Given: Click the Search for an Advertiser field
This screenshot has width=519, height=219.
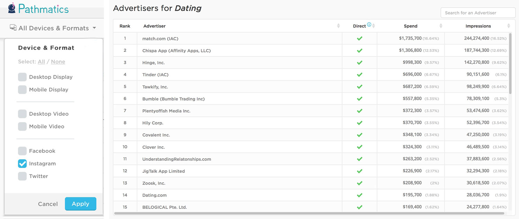Looking at the screenshot, I should (x=478, y=13).
